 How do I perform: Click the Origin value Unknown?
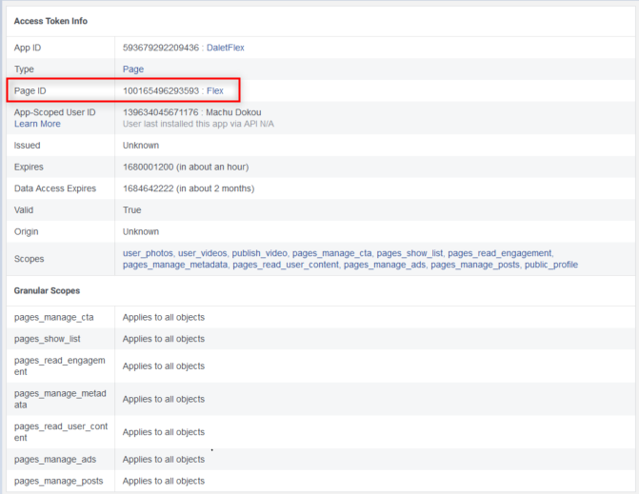tap(141, 231)
